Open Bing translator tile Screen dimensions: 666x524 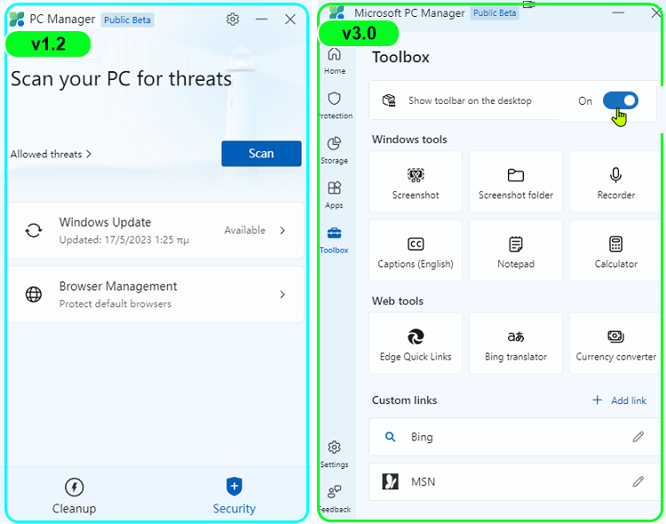pos(516,344)
